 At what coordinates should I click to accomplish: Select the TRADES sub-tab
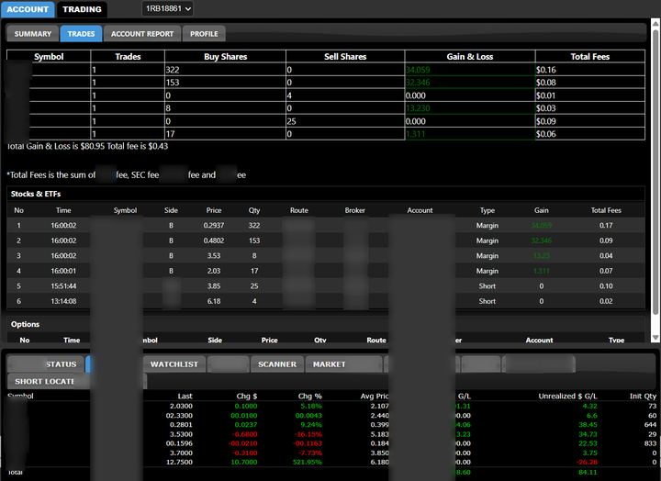pos(81,34)
